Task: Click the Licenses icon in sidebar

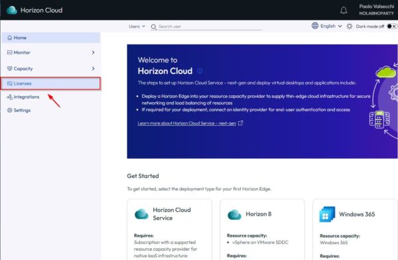Action: (10, 83)
